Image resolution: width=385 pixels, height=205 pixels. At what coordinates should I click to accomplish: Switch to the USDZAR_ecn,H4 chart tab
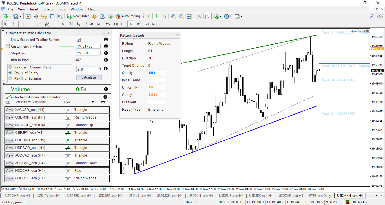291,195
